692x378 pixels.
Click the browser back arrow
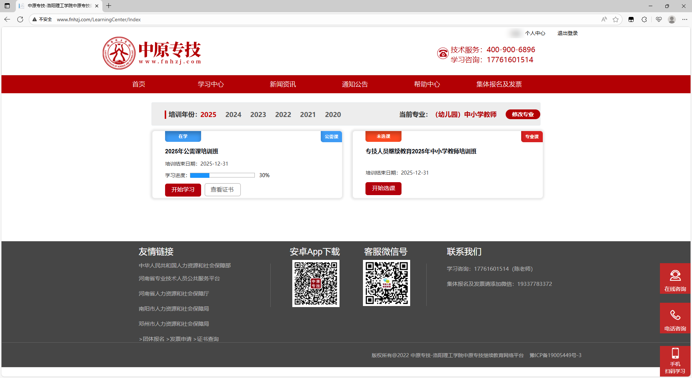point(7,19)
